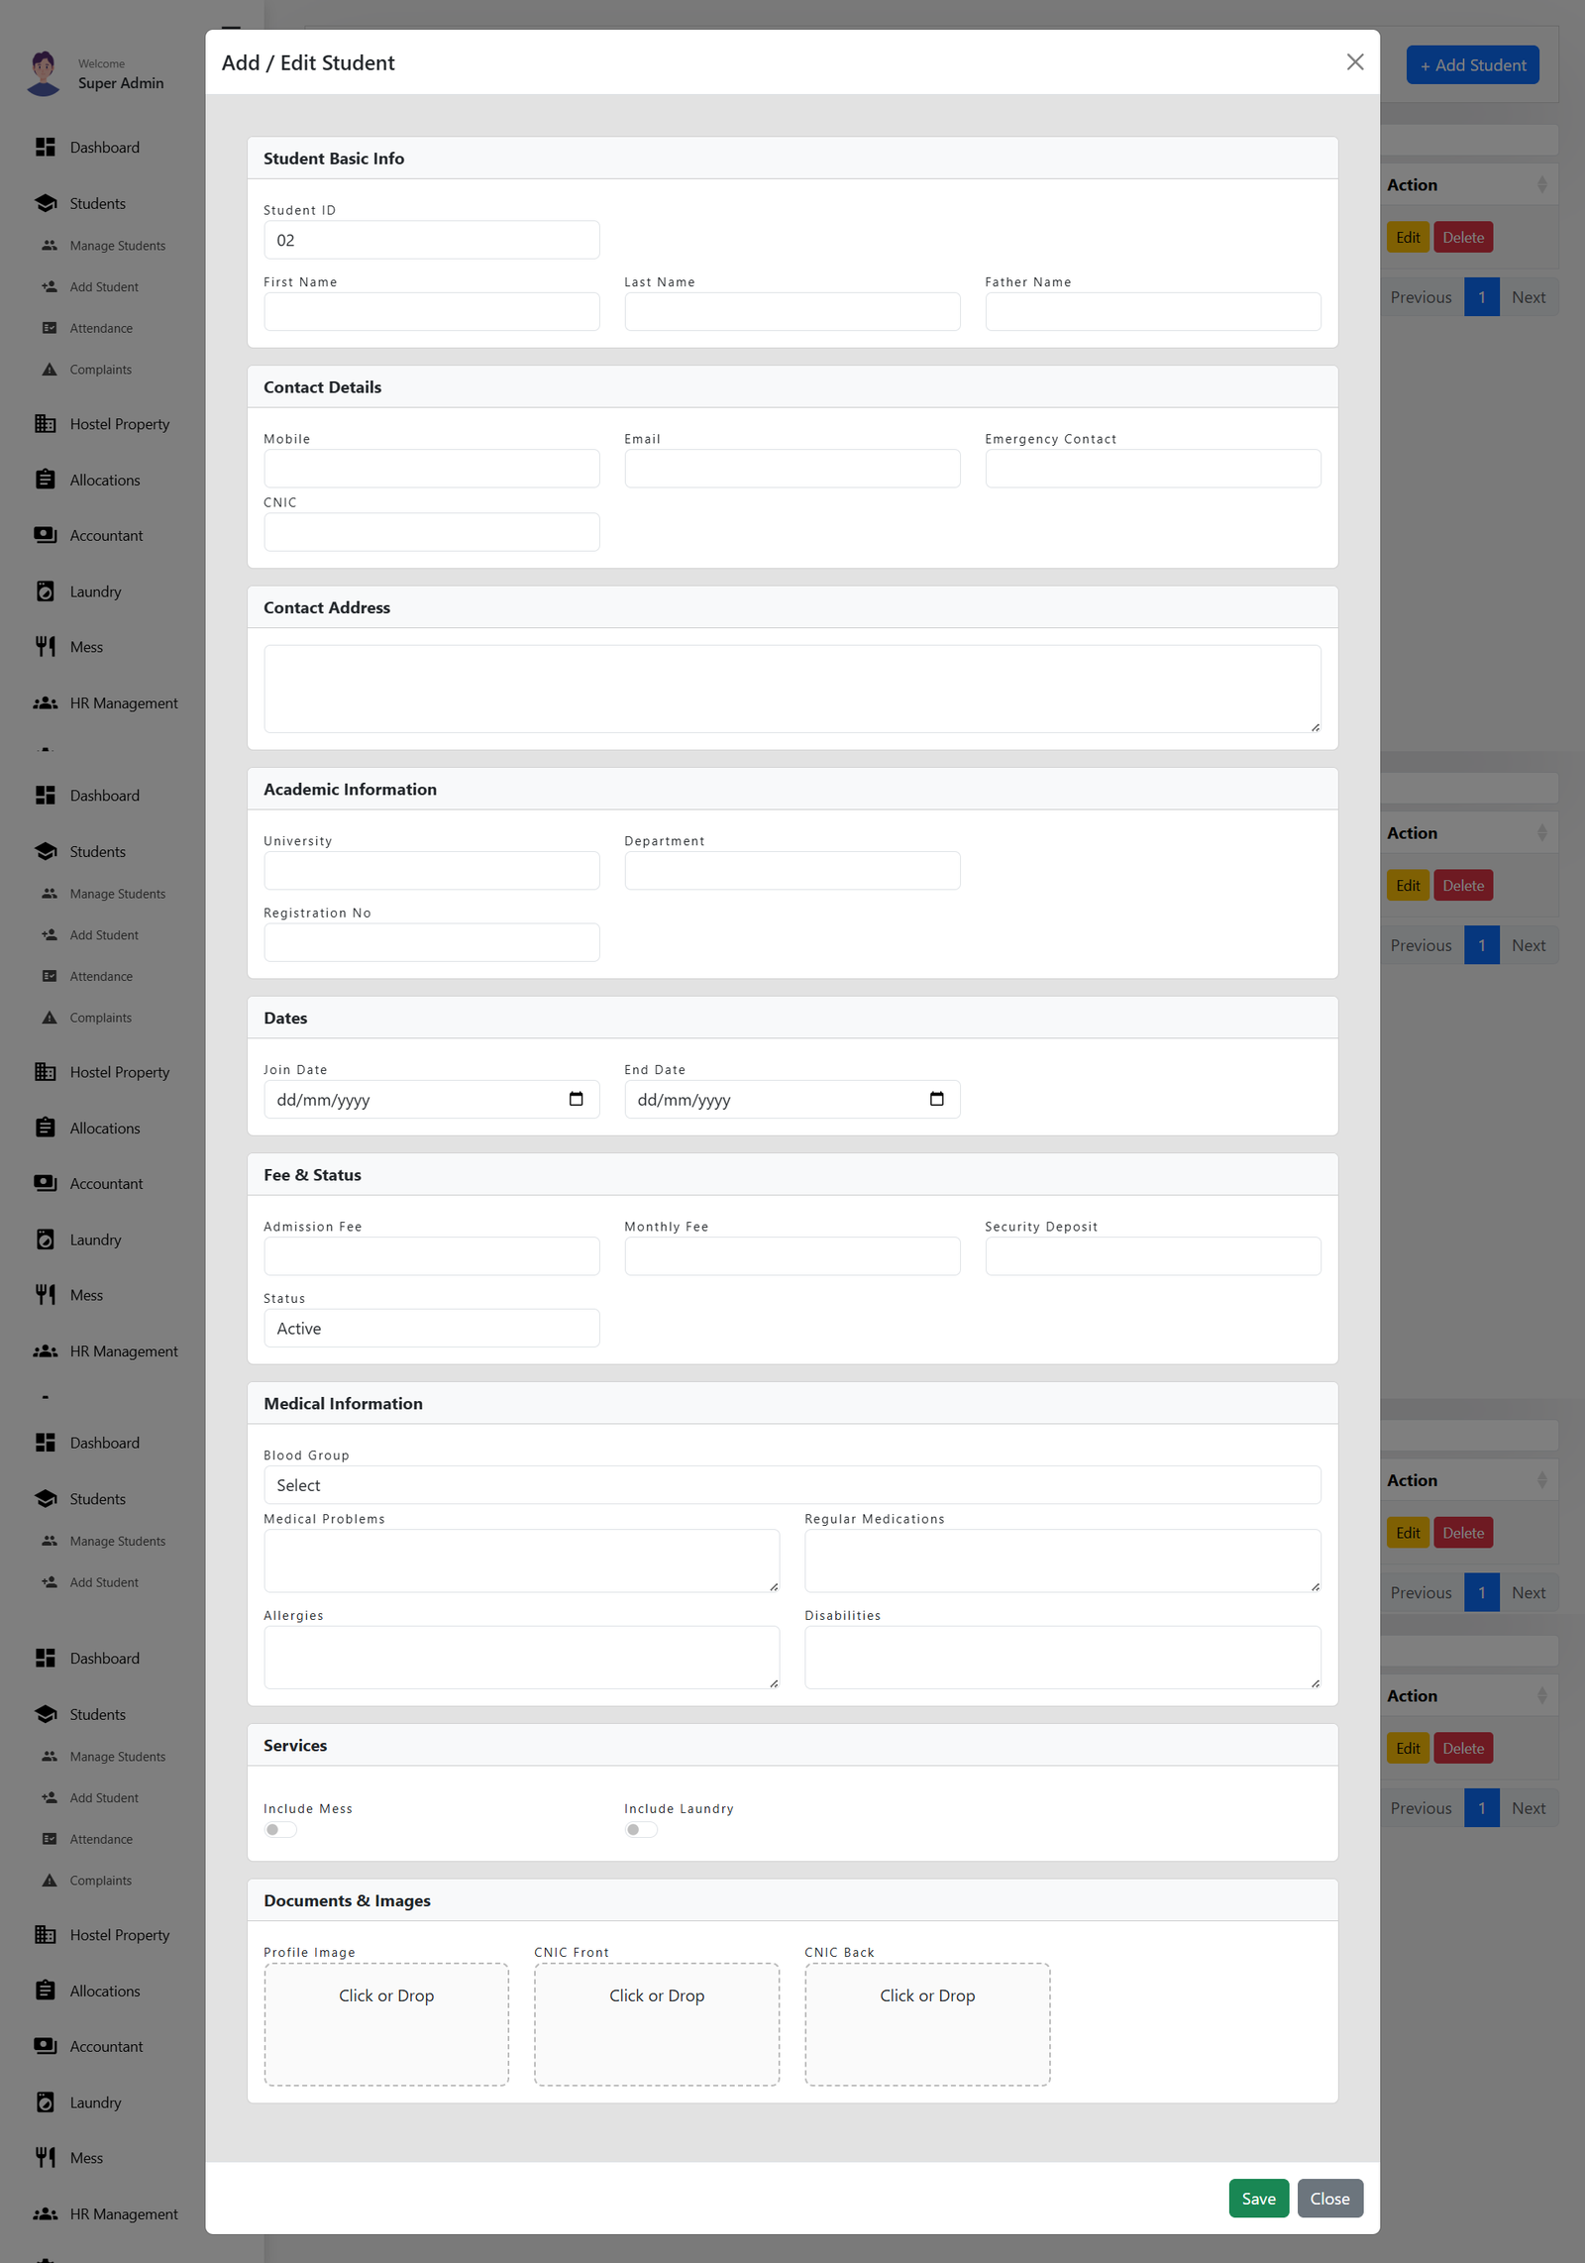This screenshot has height=2263, width=1585.
Task: Select the Emergency Contact field
Action: 1153,469
